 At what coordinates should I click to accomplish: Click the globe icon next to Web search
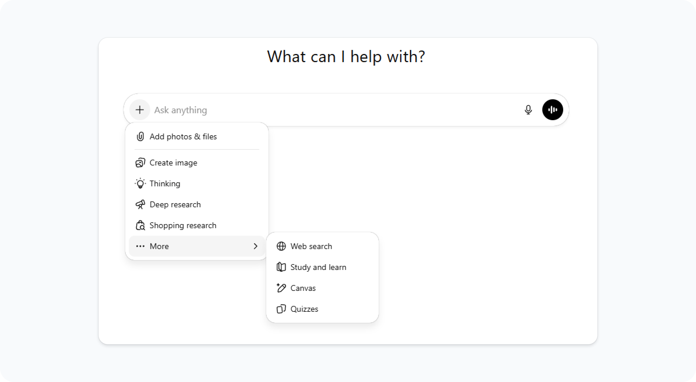click(281, 246)
